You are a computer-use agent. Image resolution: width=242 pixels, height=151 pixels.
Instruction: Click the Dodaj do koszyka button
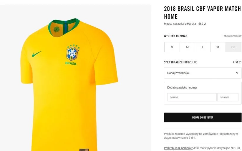(203, 117)
